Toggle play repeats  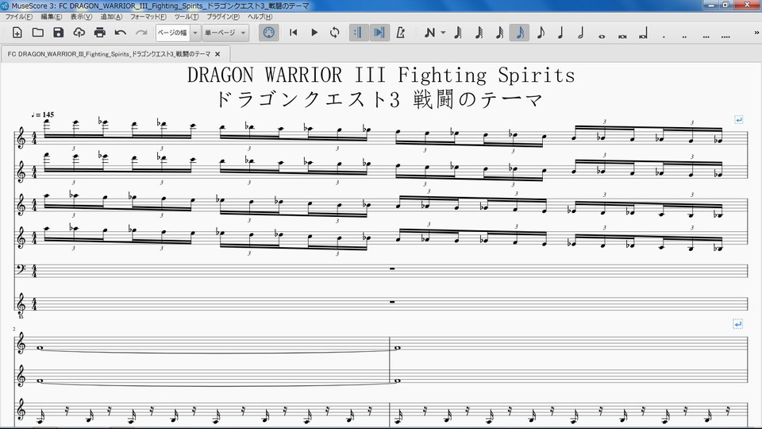point(359,33)
